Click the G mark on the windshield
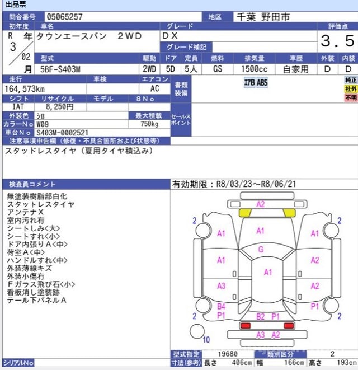358x370 pixels. tap(261, 250)
